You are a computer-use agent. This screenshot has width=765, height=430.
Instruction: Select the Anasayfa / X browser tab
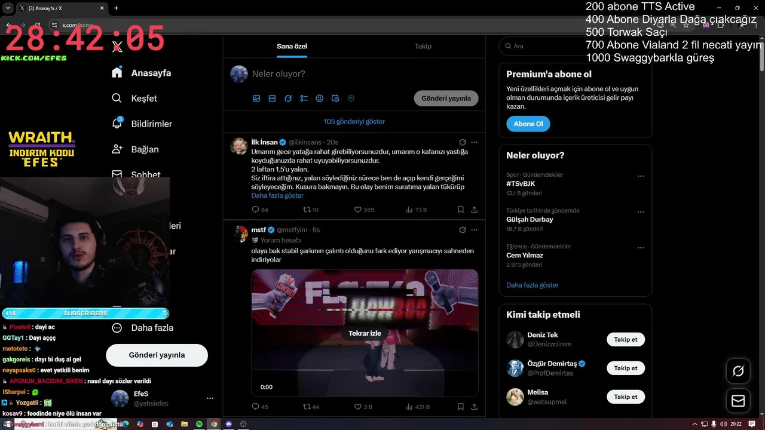coord(62,8)
